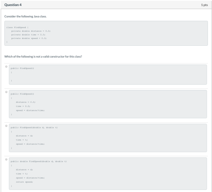Click 'time = 0.0;' line in second answer
This screenshot has height=192, width=212.
[x=23, y=106]
